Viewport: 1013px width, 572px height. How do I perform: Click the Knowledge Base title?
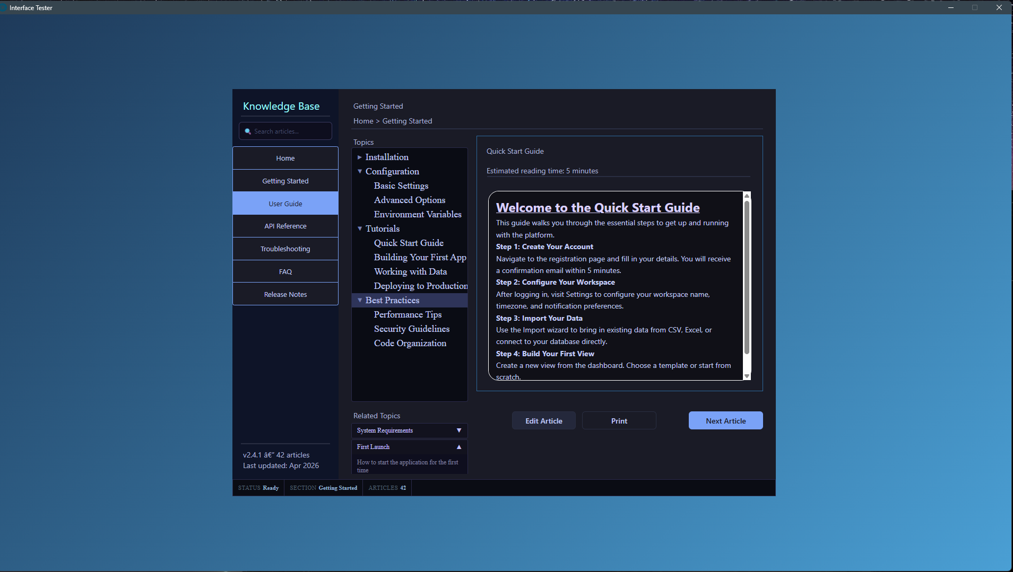[x=281, y=107]
